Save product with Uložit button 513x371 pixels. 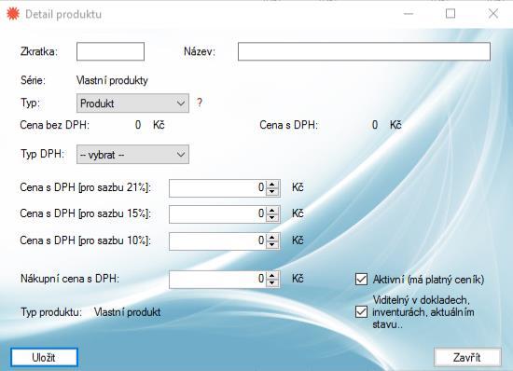(44, 357)
